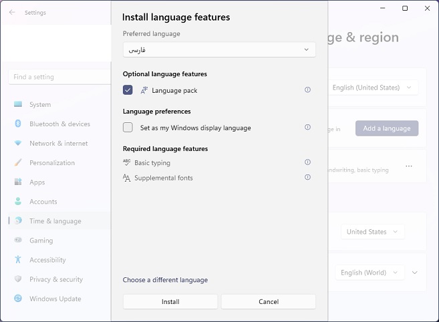Click the Privacy shield icon

(18, 279)
